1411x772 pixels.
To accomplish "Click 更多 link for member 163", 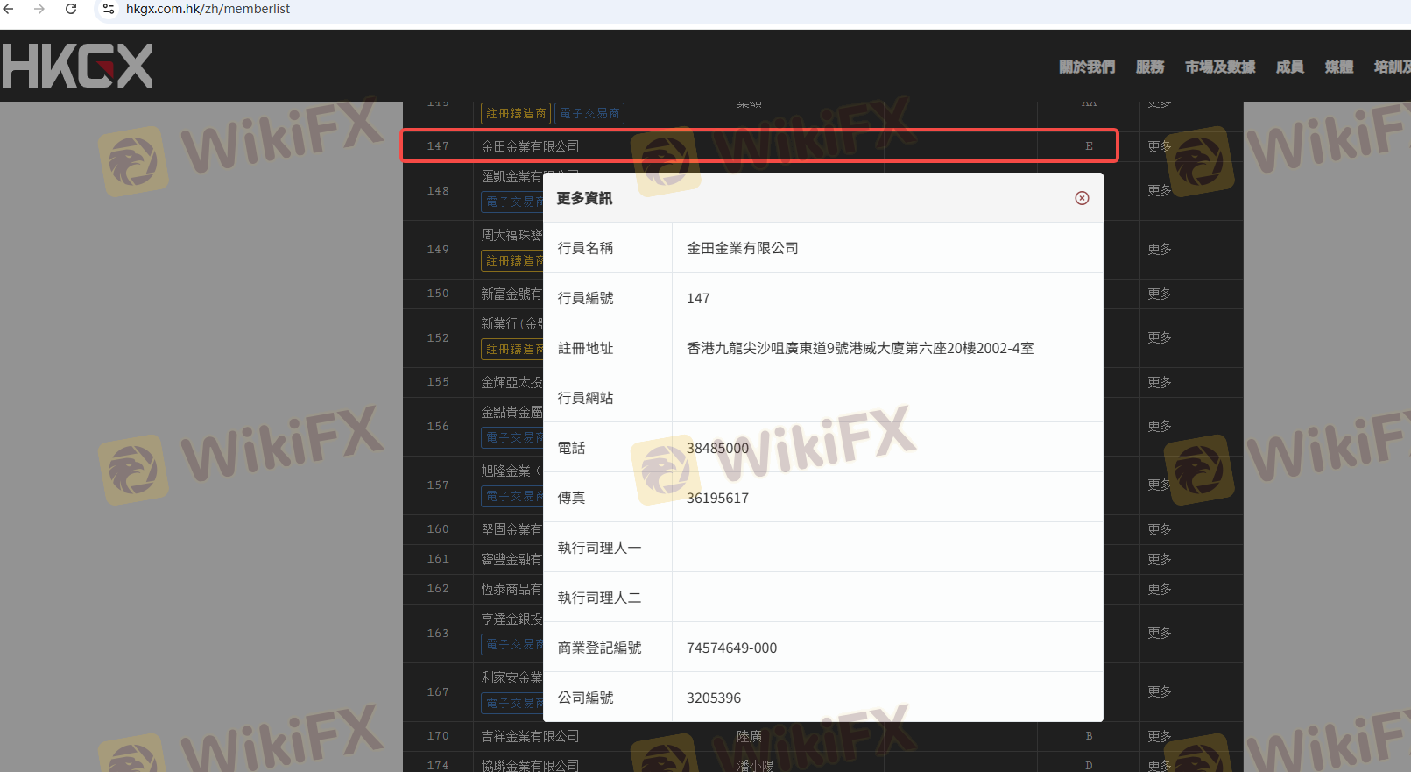I will point(1159,633).
